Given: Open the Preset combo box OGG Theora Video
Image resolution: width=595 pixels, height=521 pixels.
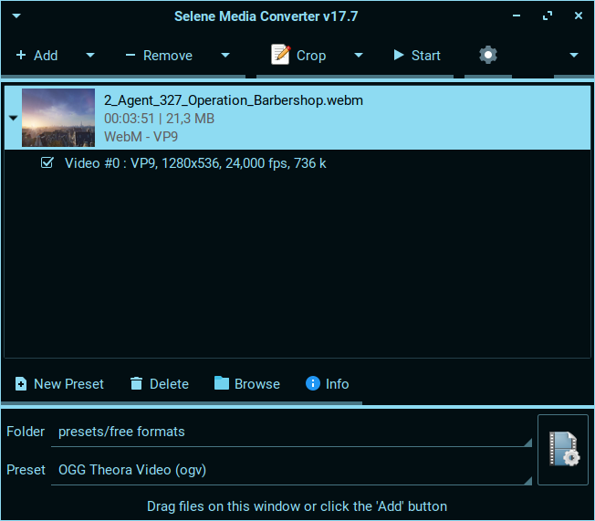Looking at the screenshot, I should [291, 470].
